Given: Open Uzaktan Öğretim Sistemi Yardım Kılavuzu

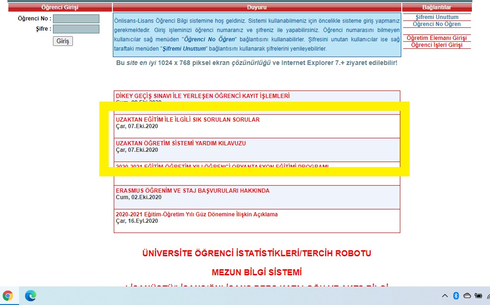Looking at the screenshot, I should click(x=181, y=143).
